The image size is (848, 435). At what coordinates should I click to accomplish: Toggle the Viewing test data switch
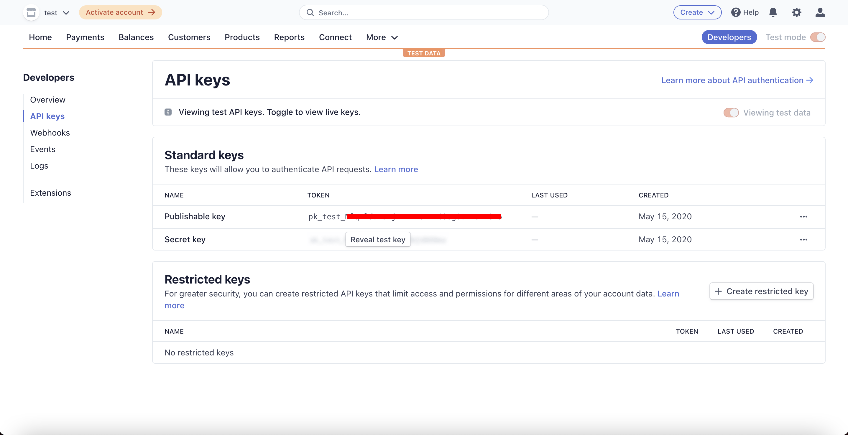point(731,113)
